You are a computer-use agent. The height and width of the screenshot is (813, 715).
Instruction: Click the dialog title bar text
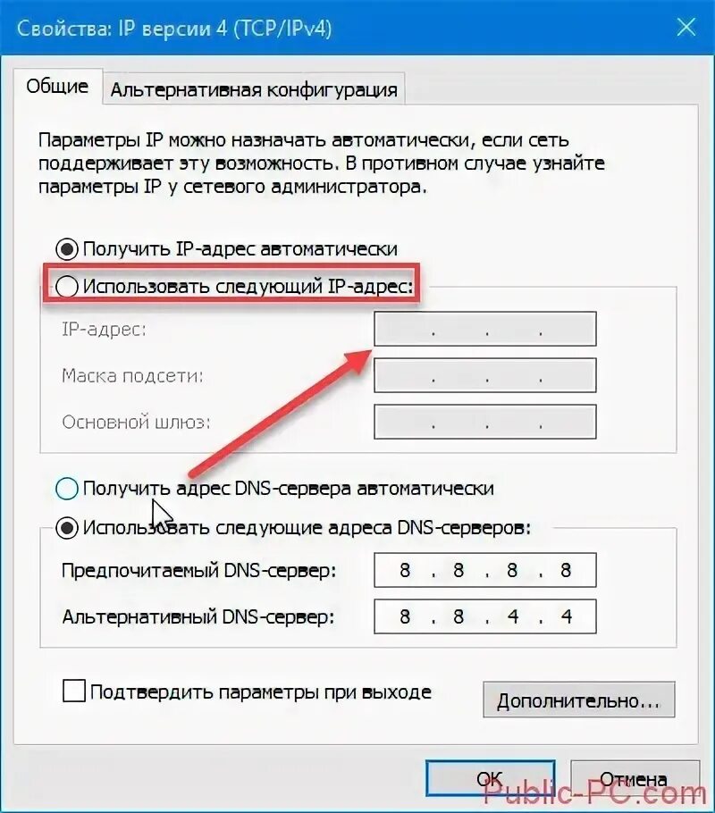click(x=173, y=28)
